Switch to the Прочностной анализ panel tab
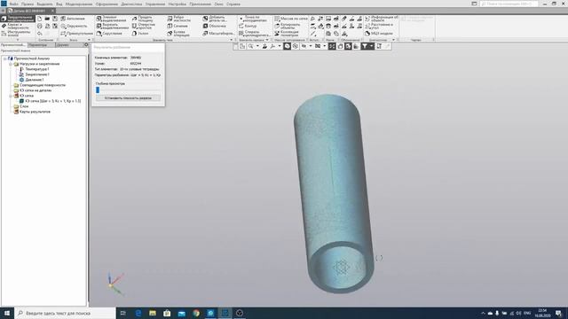 (13, 45)
